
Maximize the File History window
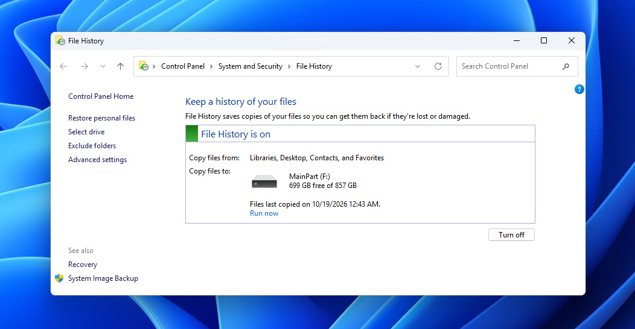[544, 40]
